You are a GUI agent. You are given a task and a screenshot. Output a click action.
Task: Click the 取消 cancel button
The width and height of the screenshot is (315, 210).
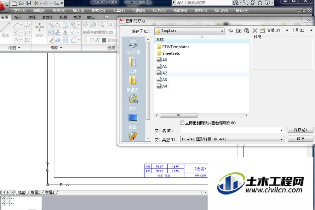point(300,138)
